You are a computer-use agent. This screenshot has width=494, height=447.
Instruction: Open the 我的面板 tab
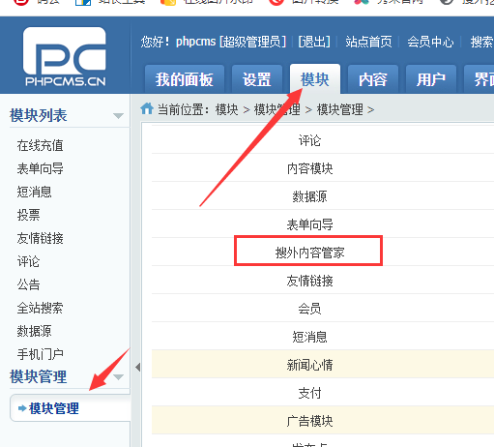coord(185,79)
